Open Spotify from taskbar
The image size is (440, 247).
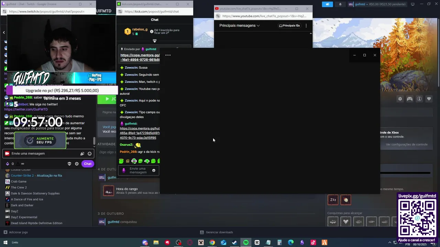tap(246, 243)
